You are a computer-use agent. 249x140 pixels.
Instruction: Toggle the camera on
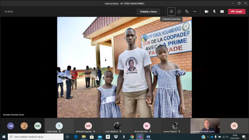point(206,12)
